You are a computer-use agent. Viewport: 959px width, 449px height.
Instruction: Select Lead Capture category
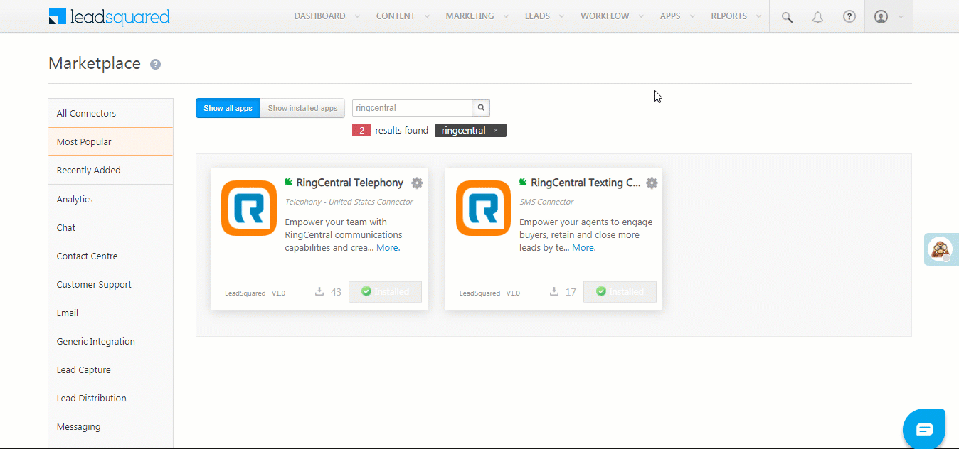click(110, 369)
